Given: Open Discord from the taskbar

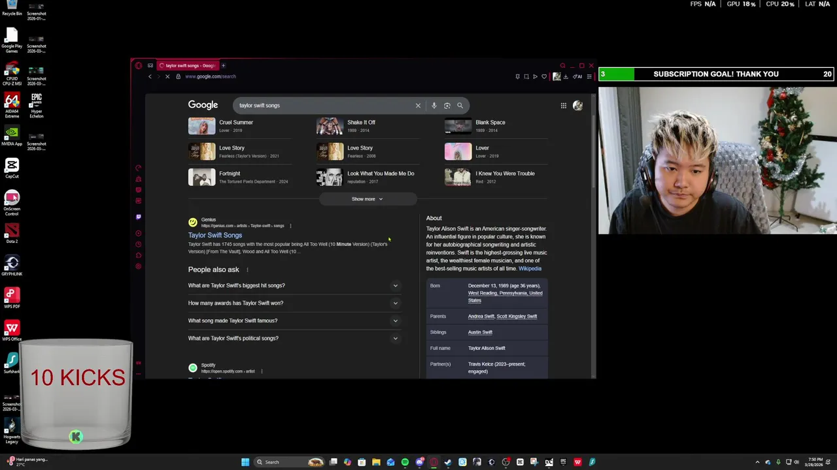Looking at the screenshot, I should (x=420, y=462).
